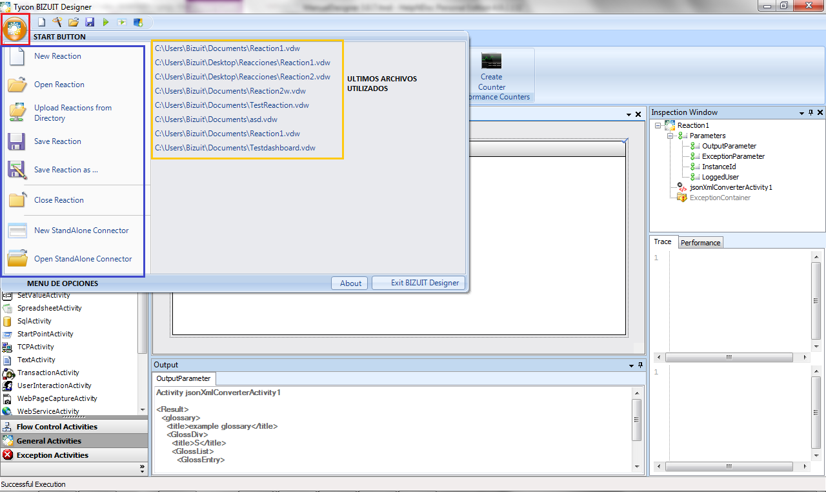826x492 pixels.
Task: Click the About button
Action: coord(350,283)
